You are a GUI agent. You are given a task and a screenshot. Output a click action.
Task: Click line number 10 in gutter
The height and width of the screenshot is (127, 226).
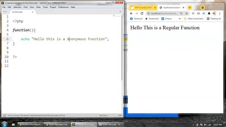[6, 57]
